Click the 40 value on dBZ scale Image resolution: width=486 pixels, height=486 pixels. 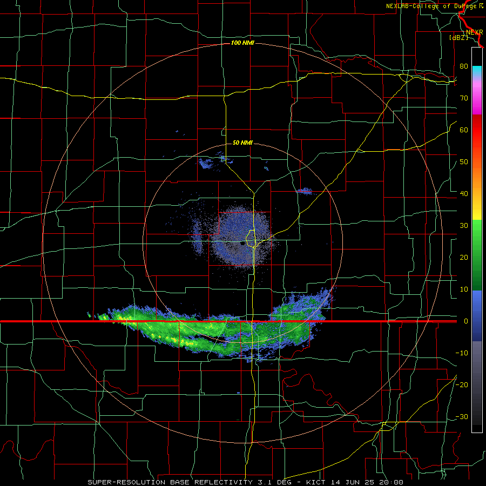[464, 194]
